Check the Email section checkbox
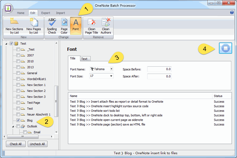The image size is (237, 158). click(25, 132)
